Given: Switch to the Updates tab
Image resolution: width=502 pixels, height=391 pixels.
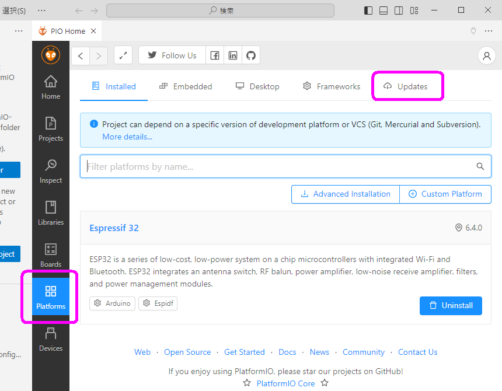Looking at the screenshot, I should coord(406,86).
